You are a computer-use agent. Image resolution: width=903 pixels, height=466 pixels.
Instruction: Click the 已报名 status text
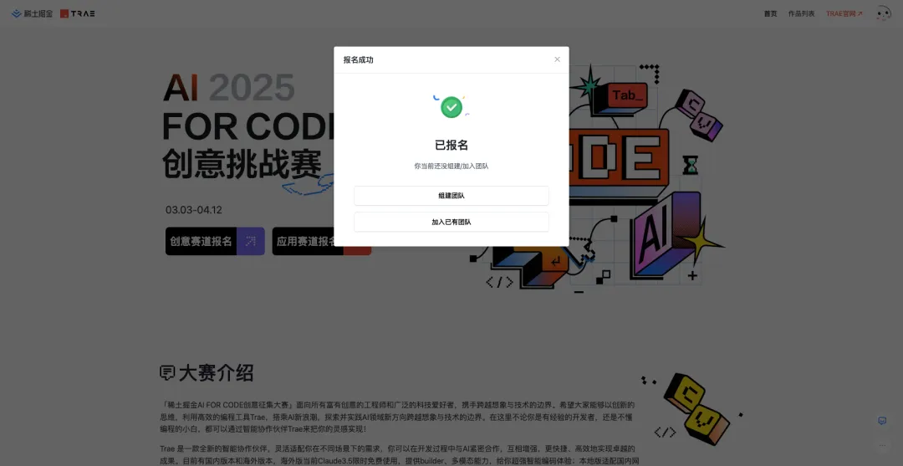451,146
